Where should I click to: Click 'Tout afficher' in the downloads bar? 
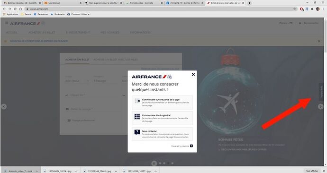click(x=312, y=171)
